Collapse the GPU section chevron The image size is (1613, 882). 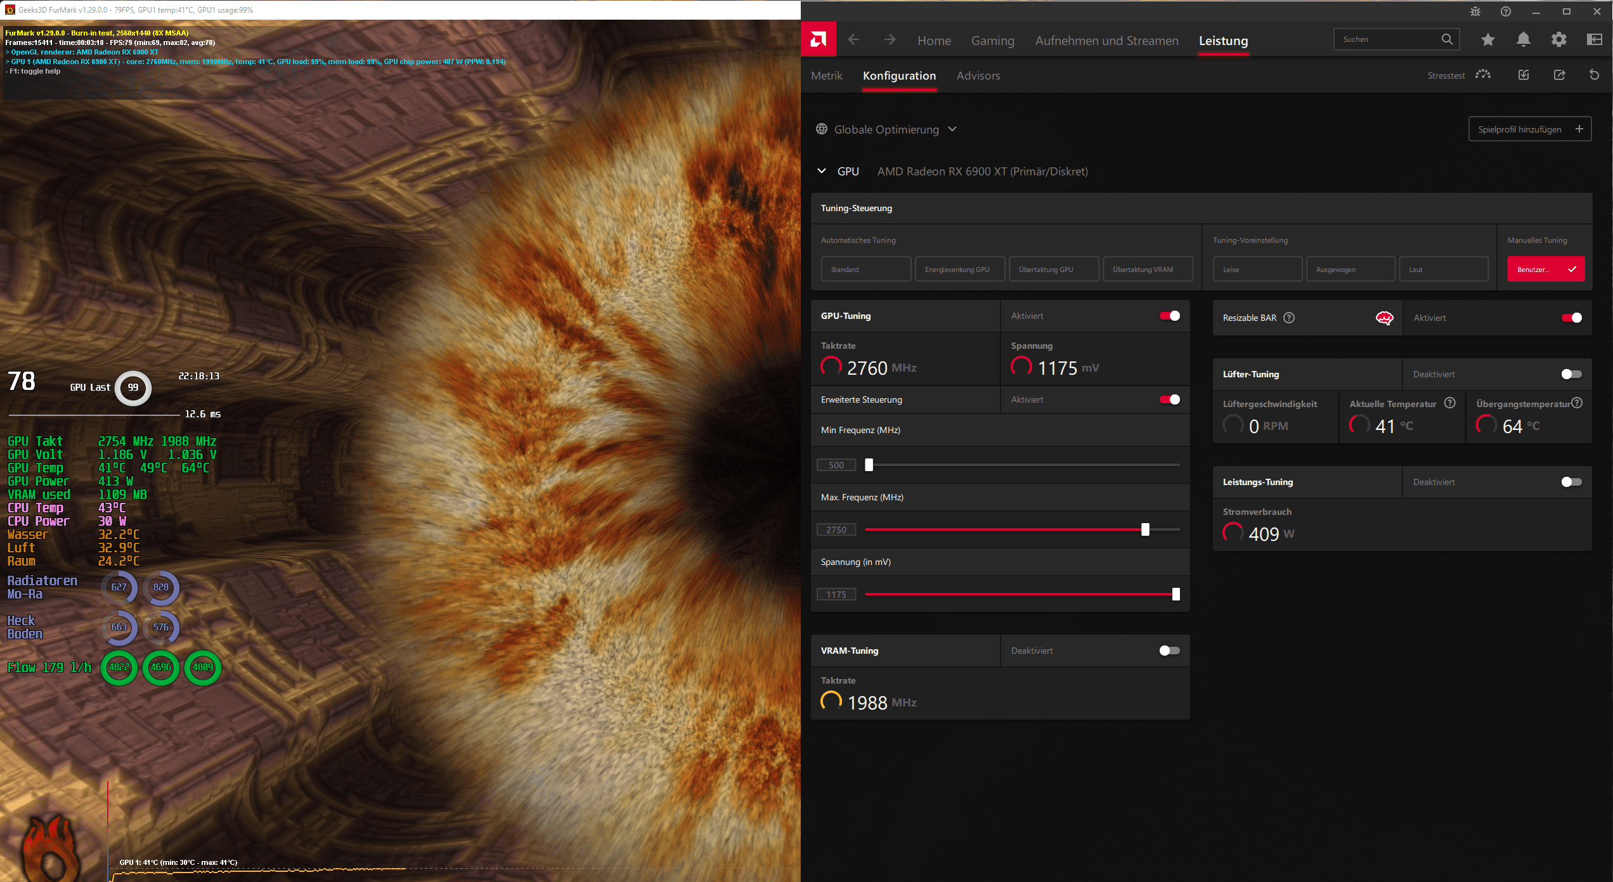pos(822,171)
